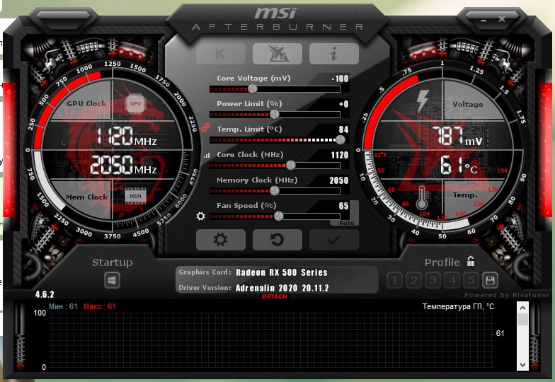Click the version 4.6.2 label
The width and height of the screenshot is (555, 382).
[x=45, y=294]
